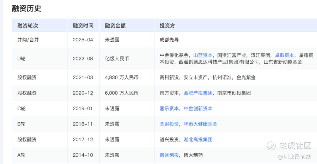The width and height of the screenshot is (317, 164).
Task: Click the investor 金光紫金
Action: coord(246,77)
